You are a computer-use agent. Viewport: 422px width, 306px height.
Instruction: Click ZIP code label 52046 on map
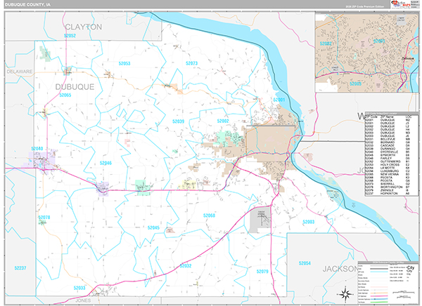click(x=105, y=163)
